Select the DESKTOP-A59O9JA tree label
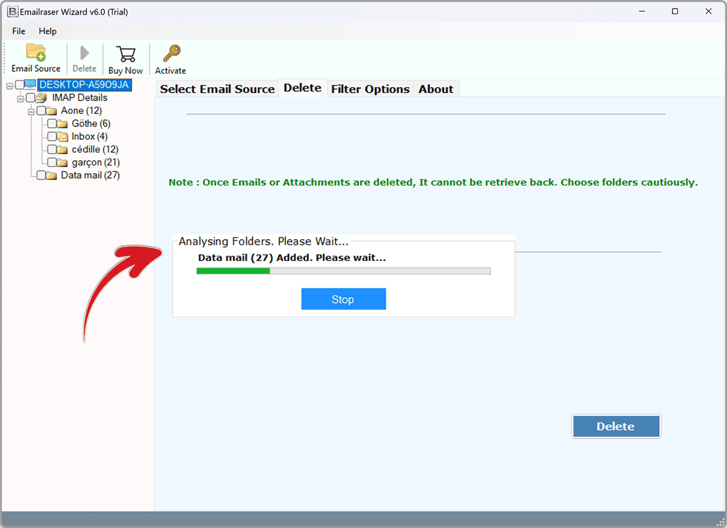 84,85
